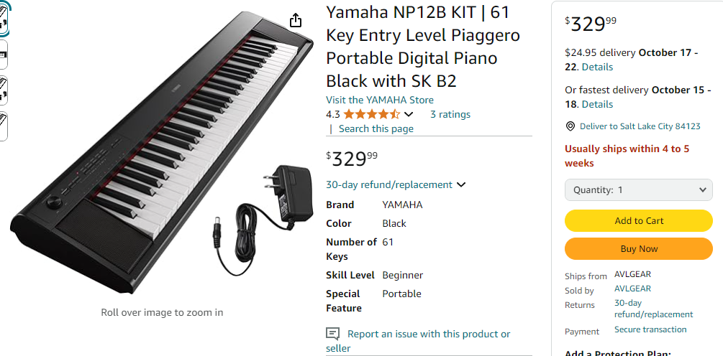
Task: Select the highlighted first product thumbnail
Action: tap(4, 19)
